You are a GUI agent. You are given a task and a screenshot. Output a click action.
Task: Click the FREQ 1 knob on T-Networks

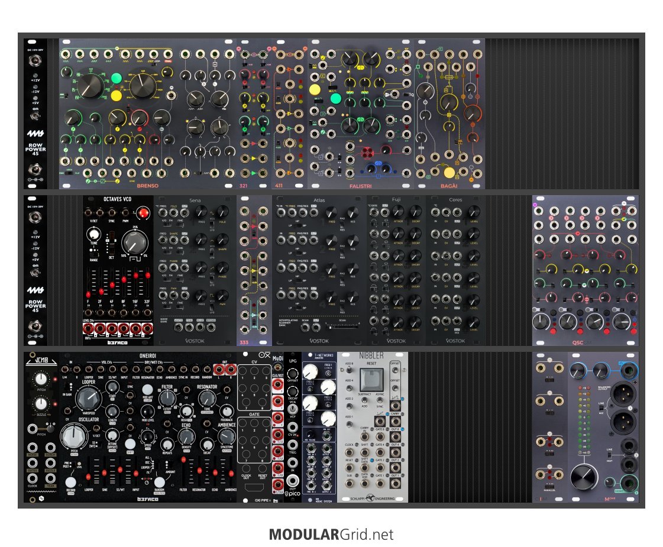[311, 371]
